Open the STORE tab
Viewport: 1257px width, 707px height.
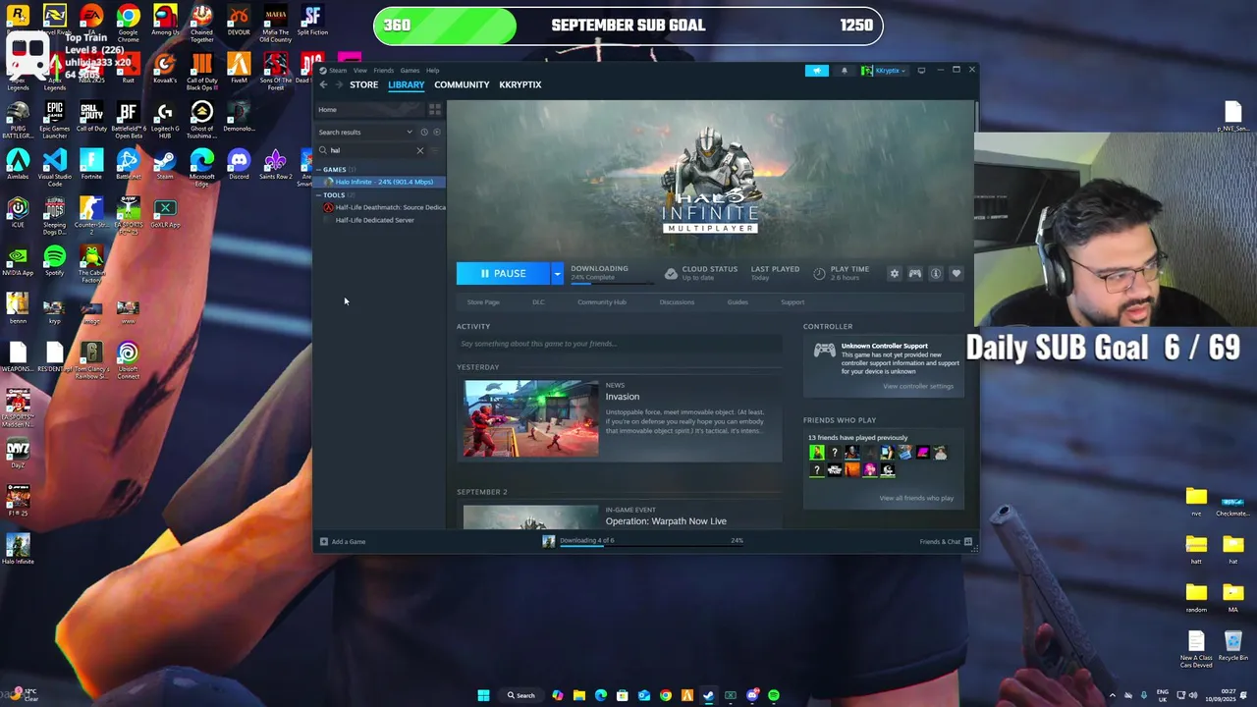(363, 84)
